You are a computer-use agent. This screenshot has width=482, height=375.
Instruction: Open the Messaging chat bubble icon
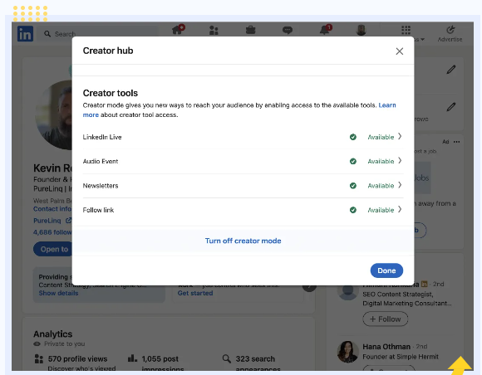point(288,30)
